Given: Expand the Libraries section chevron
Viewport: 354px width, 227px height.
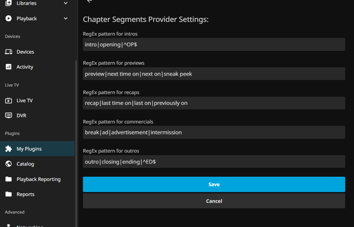Looking at the screenshot, I should (x=66, y=3).
